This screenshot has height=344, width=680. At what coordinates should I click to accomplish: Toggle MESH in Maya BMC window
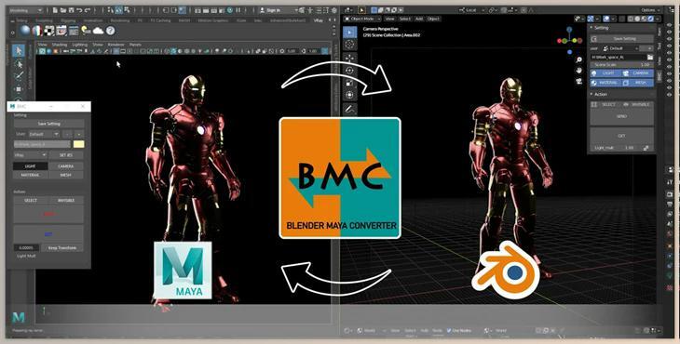[x=65, y=175]
